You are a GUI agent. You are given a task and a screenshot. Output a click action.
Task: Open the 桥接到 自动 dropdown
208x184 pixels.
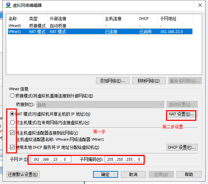click(100, 105)
